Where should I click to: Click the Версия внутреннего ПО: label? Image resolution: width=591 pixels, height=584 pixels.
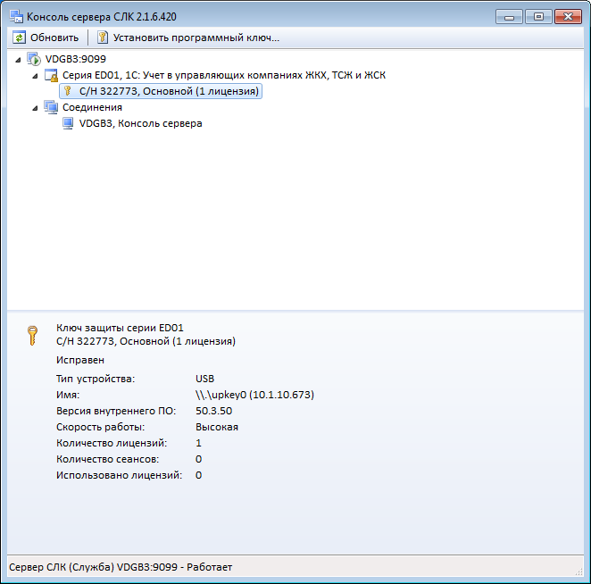(116, 411)
